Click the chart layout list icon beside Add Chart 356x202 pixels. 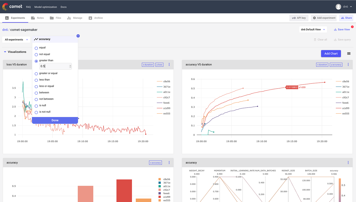(349, 54)
